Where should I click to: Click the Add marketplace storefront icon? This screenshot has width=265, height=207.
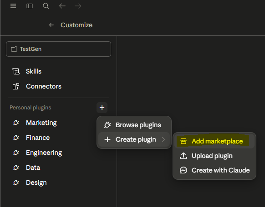[x=183, y=141]
